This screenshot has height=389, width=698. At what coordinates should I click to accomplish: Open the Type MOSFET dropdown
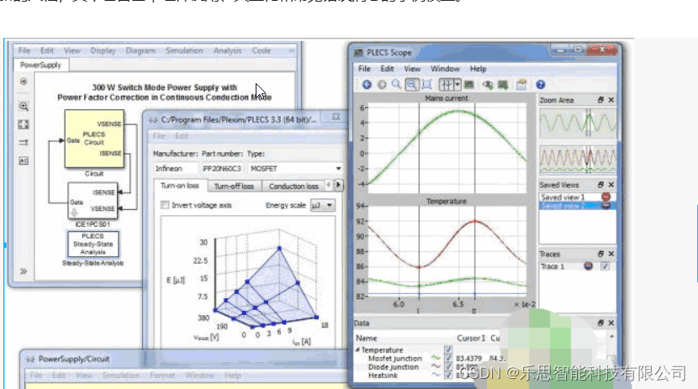click(295, 169)
